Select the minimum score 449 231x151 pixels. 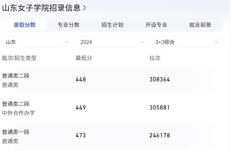pyautogui.click(x=81, y=107)
